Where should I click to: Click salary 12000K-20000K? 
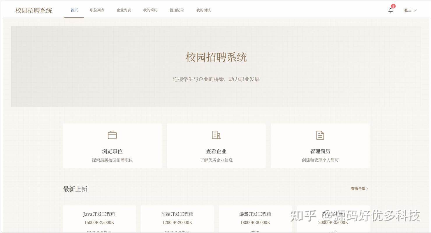(x=177, y=223)
